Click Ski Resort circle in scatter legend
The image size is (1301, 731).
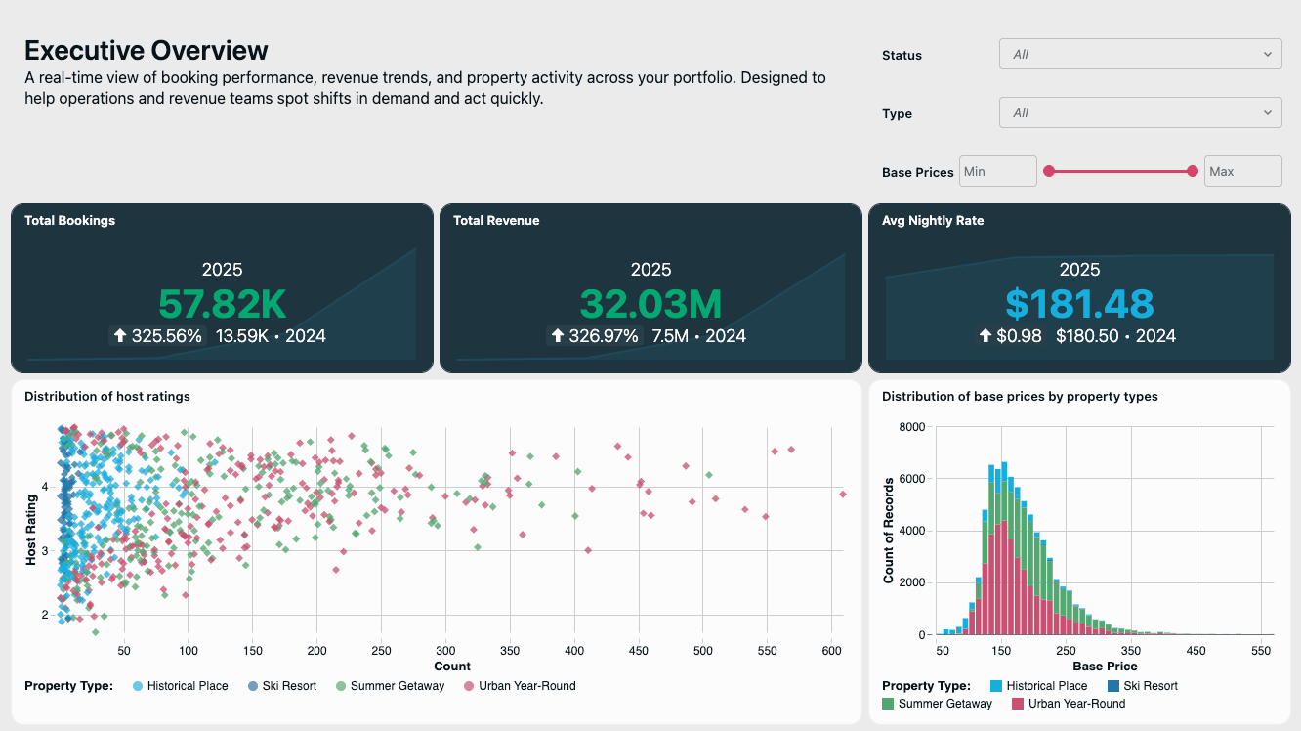[x=253, y=686]
